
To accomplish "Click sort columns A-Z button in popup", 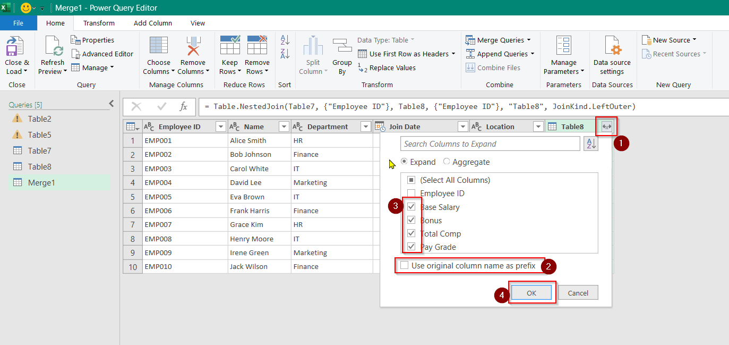I will tap(590, 144).
